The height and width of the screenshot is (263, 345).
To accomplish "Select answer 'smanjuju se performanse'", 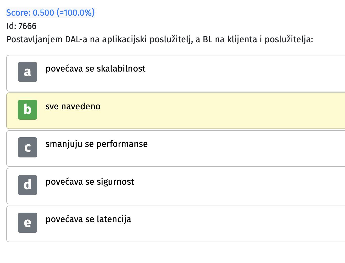I will coord(97,144).
